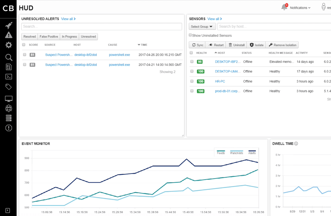This screenshot has height=216, width=331.
Task: Toggle the Alerts legend color swatch
Action: pyautogui.click(x=252, y=151)
